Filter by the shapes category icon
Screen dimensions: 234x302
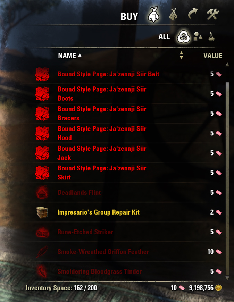tap(198, 36)
